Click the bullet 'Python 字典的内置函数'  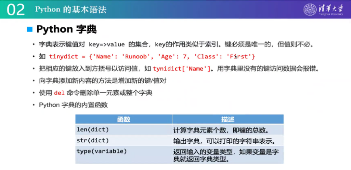pos(73,105)
